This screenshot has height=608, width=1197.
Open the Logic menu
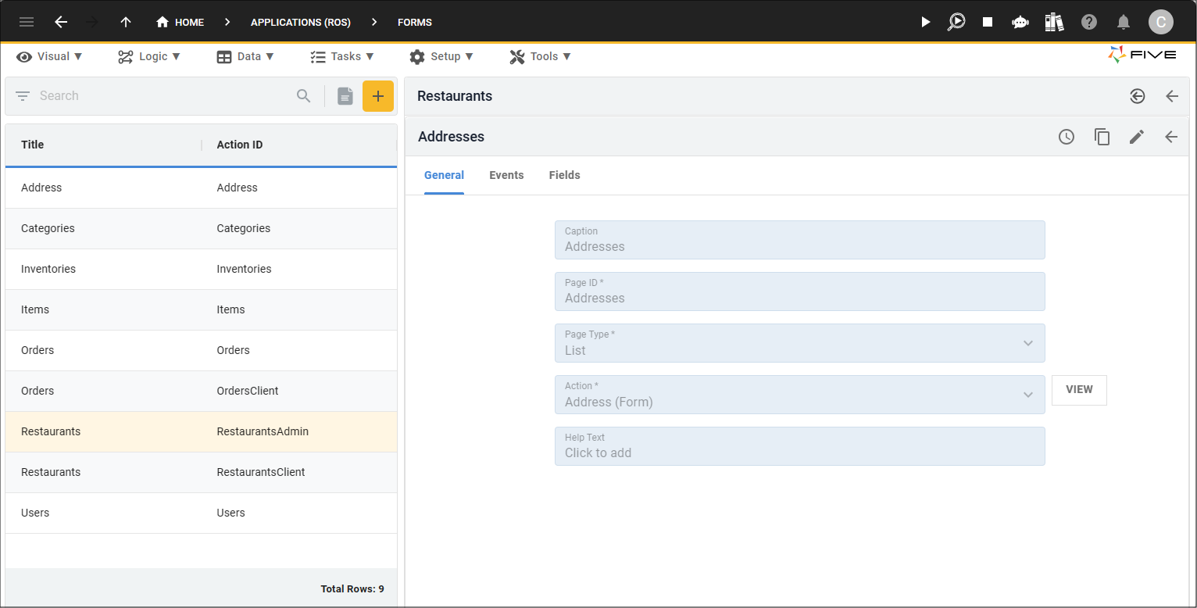click(x=149, y=56)
